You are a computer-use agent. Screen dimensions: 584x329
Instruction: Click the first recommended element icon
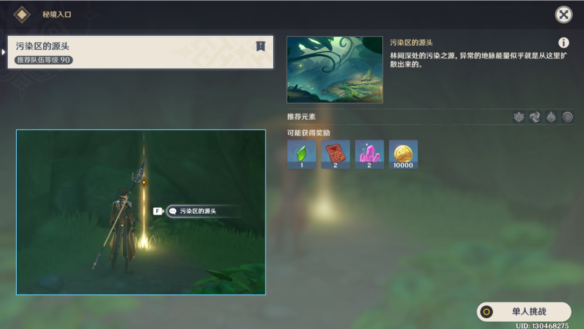point(519,117)
